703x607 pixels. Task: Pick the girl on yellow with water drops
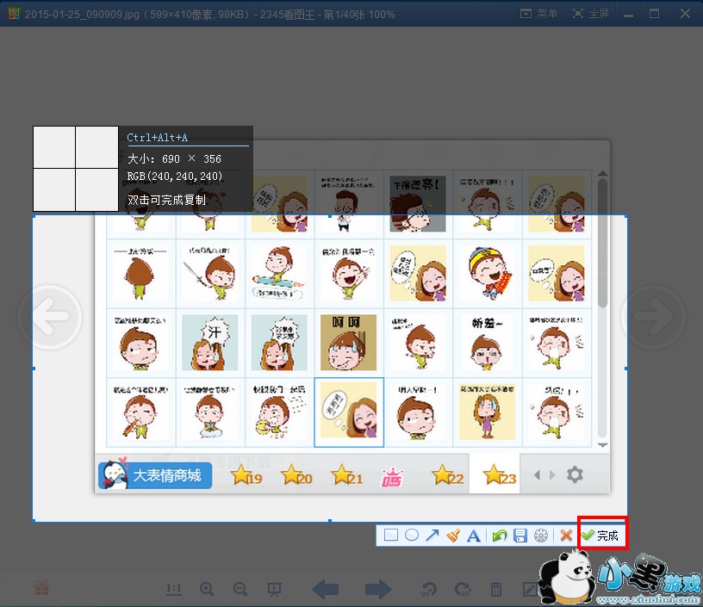pyautogui.click(x=488, y=412)
